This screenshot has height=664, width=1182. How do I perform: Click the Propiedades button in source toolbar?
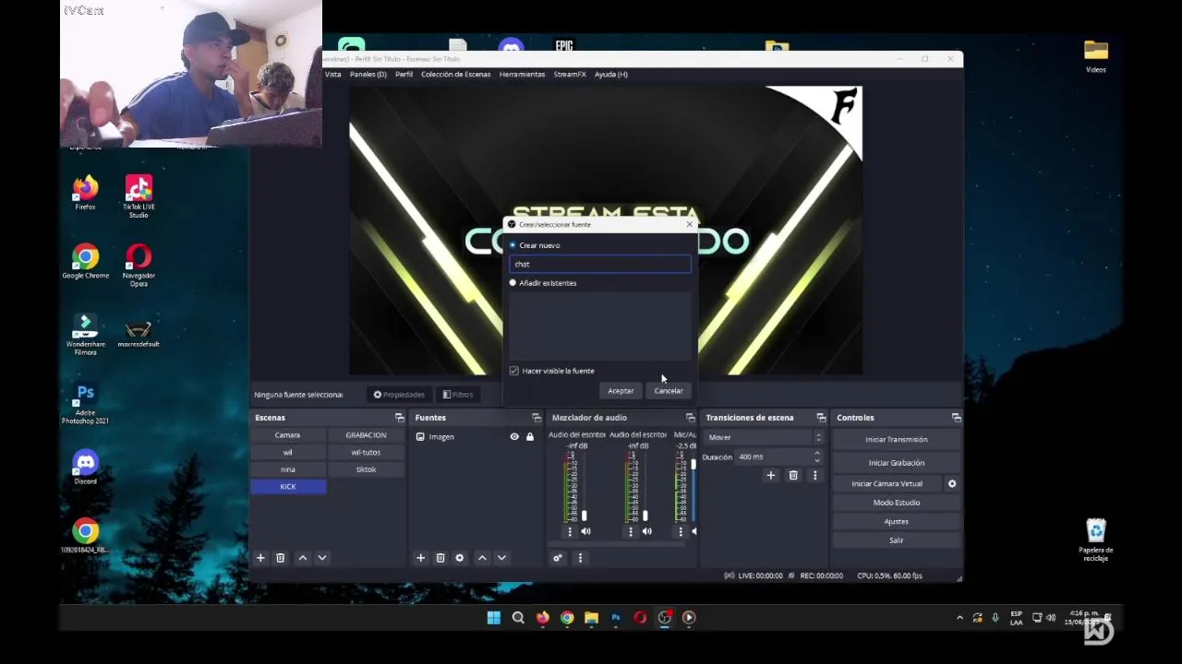pyautogui.click(x=399, y=395)
